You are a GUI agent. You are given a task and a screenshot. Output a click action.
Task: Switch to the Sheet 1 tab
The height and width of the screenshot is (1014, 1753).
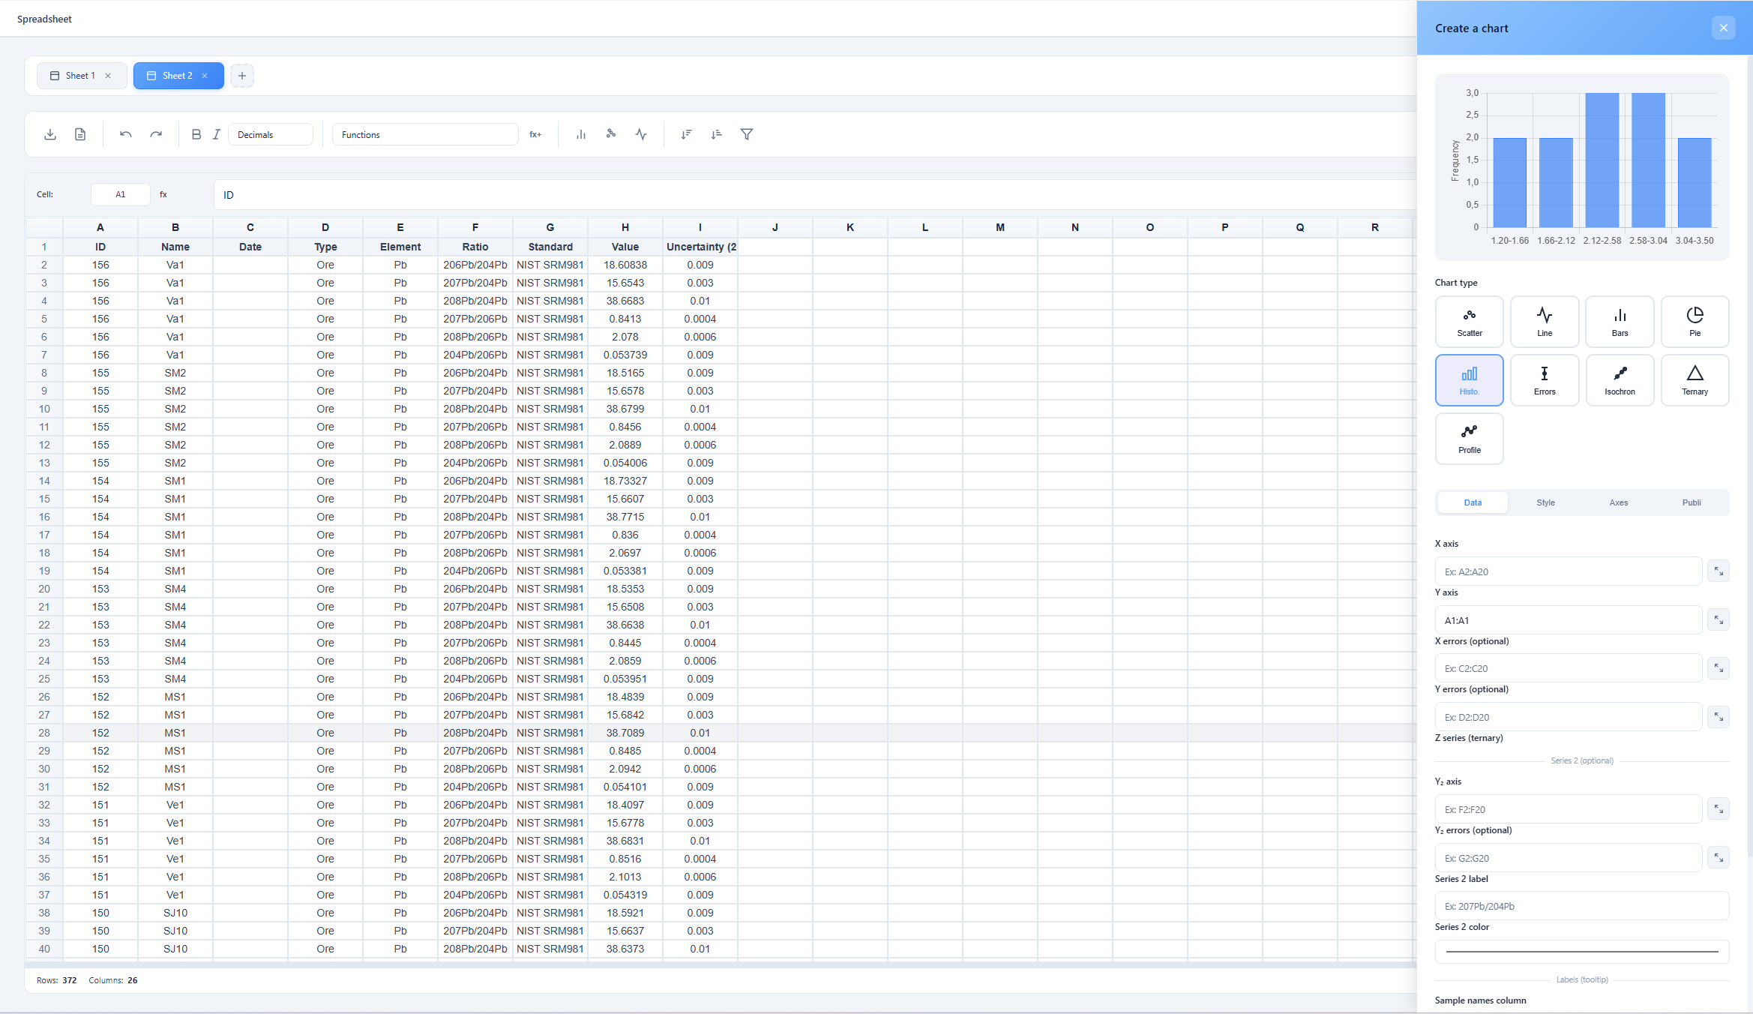80,76
